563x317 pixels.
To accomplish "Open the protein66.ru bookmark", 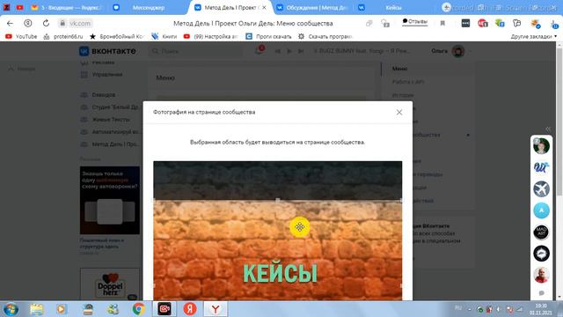I will [x=63, y=37].
